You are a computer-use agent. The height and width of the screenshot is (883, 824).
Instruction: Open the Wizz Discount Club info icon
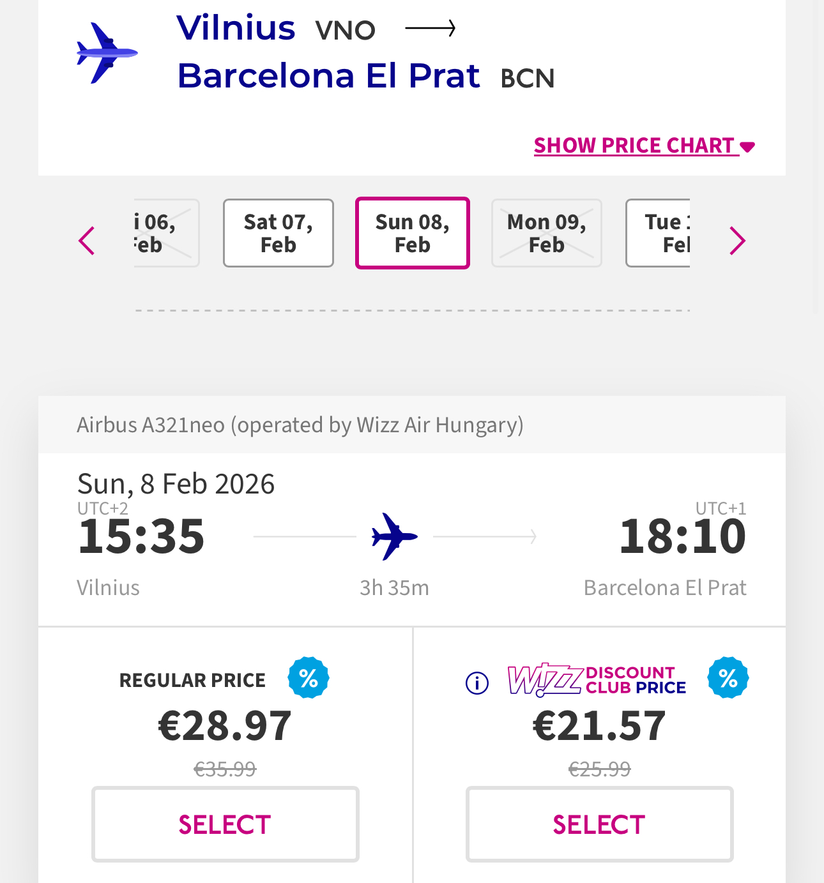(477, 683)
